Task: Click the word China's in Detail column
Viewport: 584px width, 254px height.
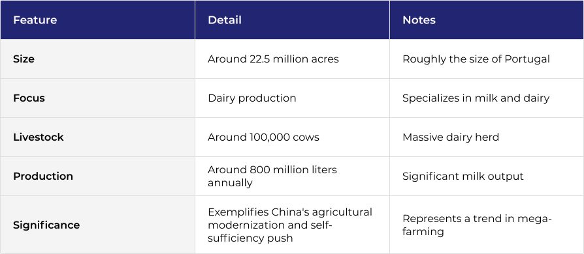Action: (289, 212)
